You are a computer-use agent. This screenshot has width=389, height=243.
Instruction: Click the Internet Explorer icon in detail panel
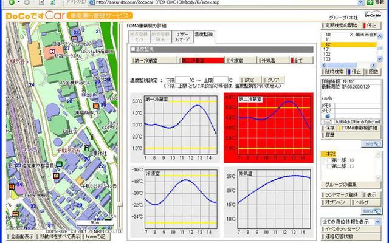[328, 116]
